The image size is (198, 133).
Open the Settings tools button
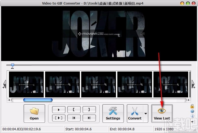pyautogui.click(x=113, y=113)
